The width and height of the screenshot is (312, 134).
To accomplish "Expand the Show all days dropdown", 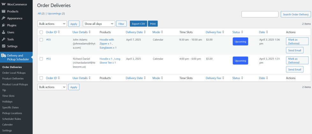I will pos(99,24).
